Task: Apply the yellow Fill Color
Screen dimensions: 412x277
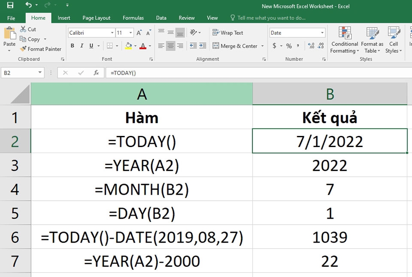Action: (128, 46)
